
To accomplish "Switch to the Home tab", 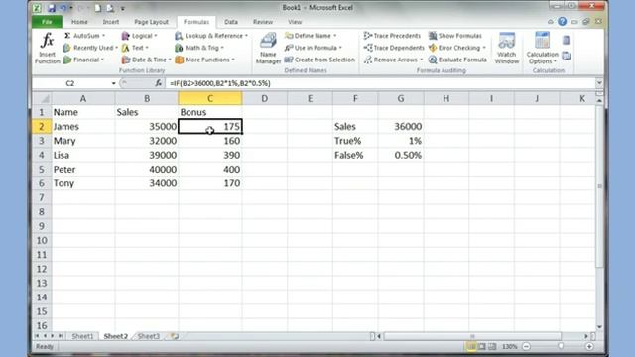I will point(79,22).
